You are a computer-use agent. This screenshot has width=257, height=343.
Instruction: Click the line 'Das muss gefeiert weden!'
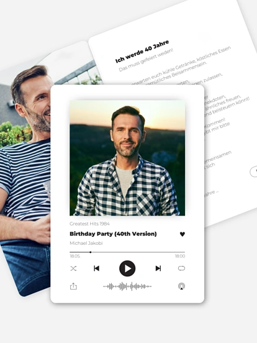point(146,60)
